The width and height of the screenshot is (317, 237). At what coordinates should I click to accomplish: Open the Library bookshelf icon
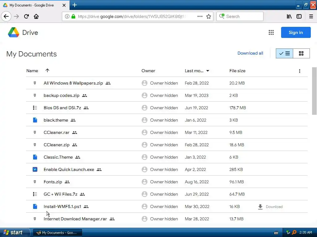tap(289, 16)
